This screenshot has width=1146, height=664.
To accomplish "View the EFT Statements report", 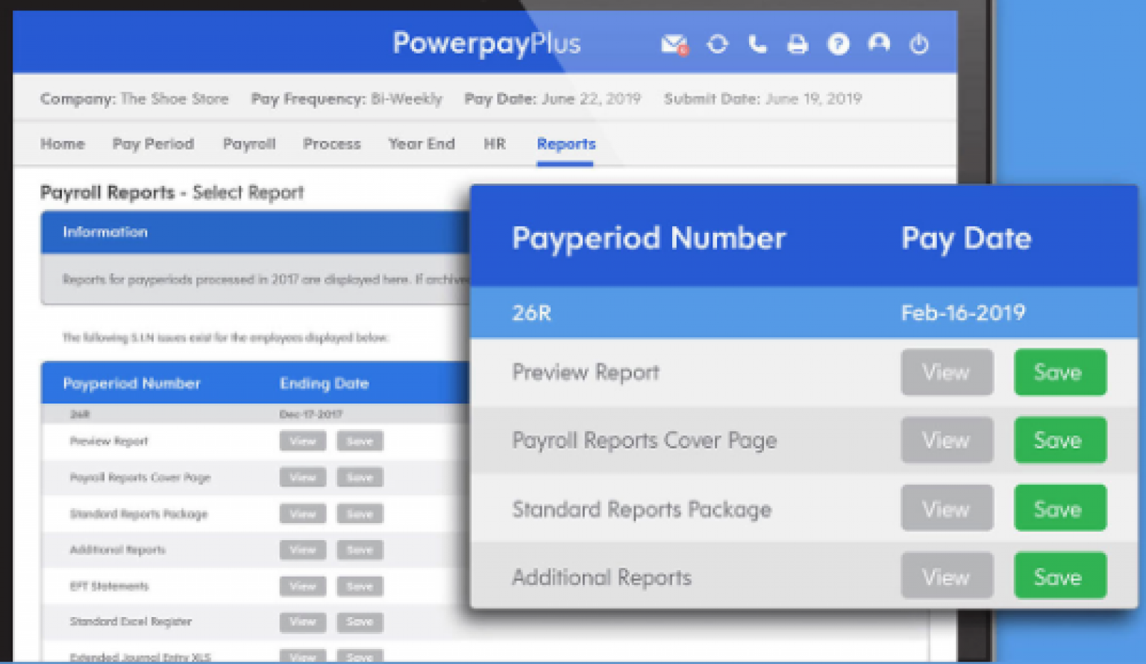I will pyautogui.click(x=302, y=586).
